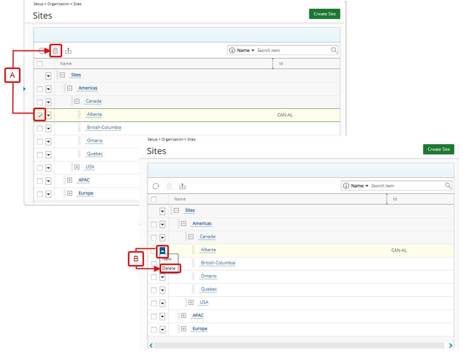The width and height of the screenshot is (463, 353).
Task: Click the CAN-AL id cell in upper panel
Action: click(285, 115)
